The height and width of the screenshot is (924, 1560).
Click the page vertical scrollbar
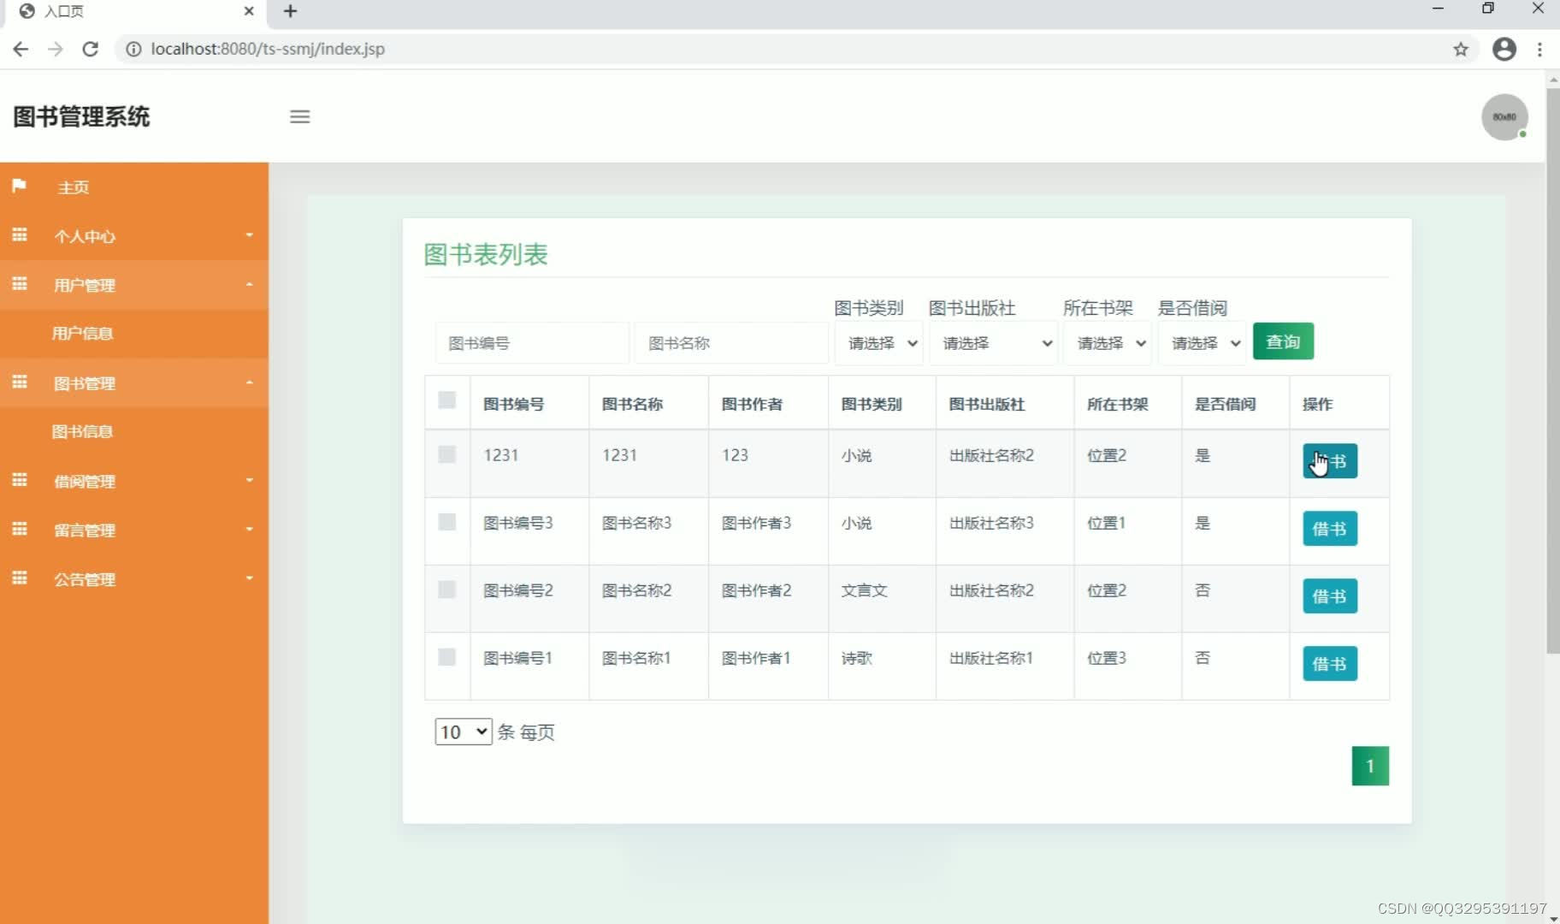pos(1552,370)
